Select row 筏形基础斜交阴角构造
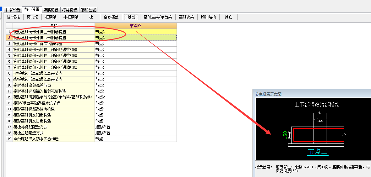The height and width of the screenshot is (177, 371). click(54, 121)
